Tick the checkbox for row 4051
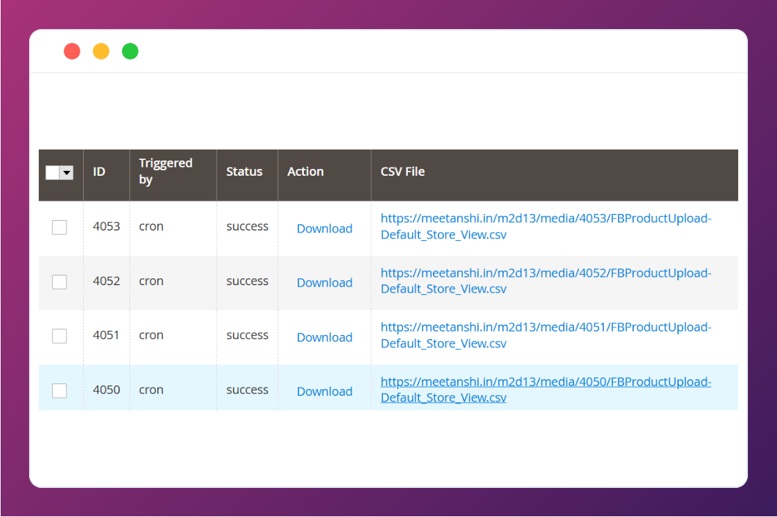The image size is (777, 517). click(x=60, y=336)
